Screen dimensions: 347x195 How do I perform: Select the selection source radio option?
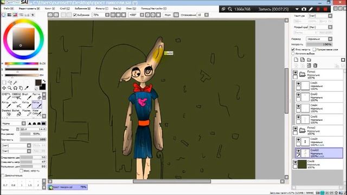point(293,54)
